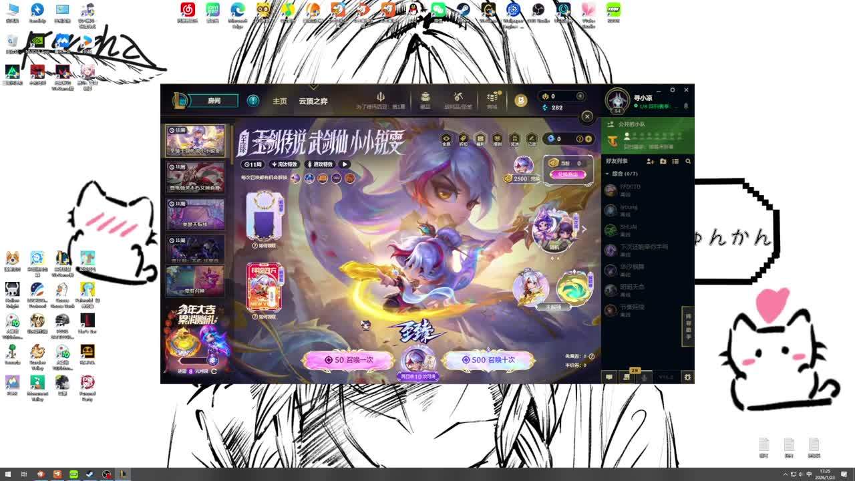The width and height of the screenshot is (855, 481).
Task: Open Microsoft Edge desktop shortcut
Action: (x=238, y=13)
